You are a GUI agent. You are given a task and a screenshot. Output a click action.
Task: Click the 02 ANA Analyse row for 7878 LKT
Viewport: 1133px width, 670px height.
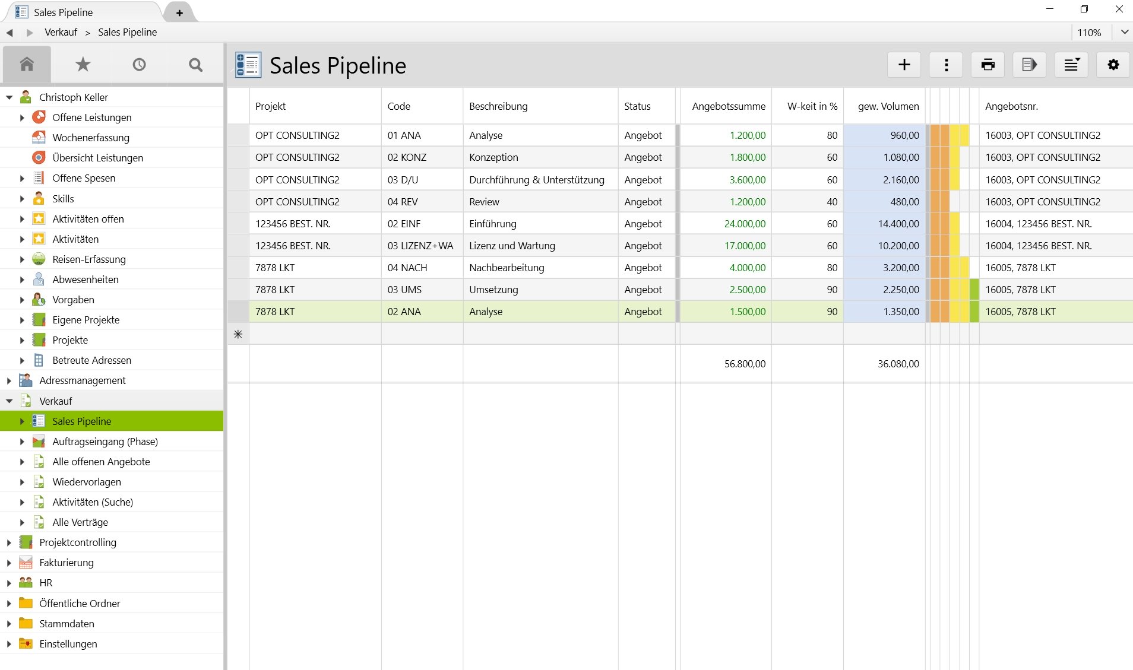(485, 311)
